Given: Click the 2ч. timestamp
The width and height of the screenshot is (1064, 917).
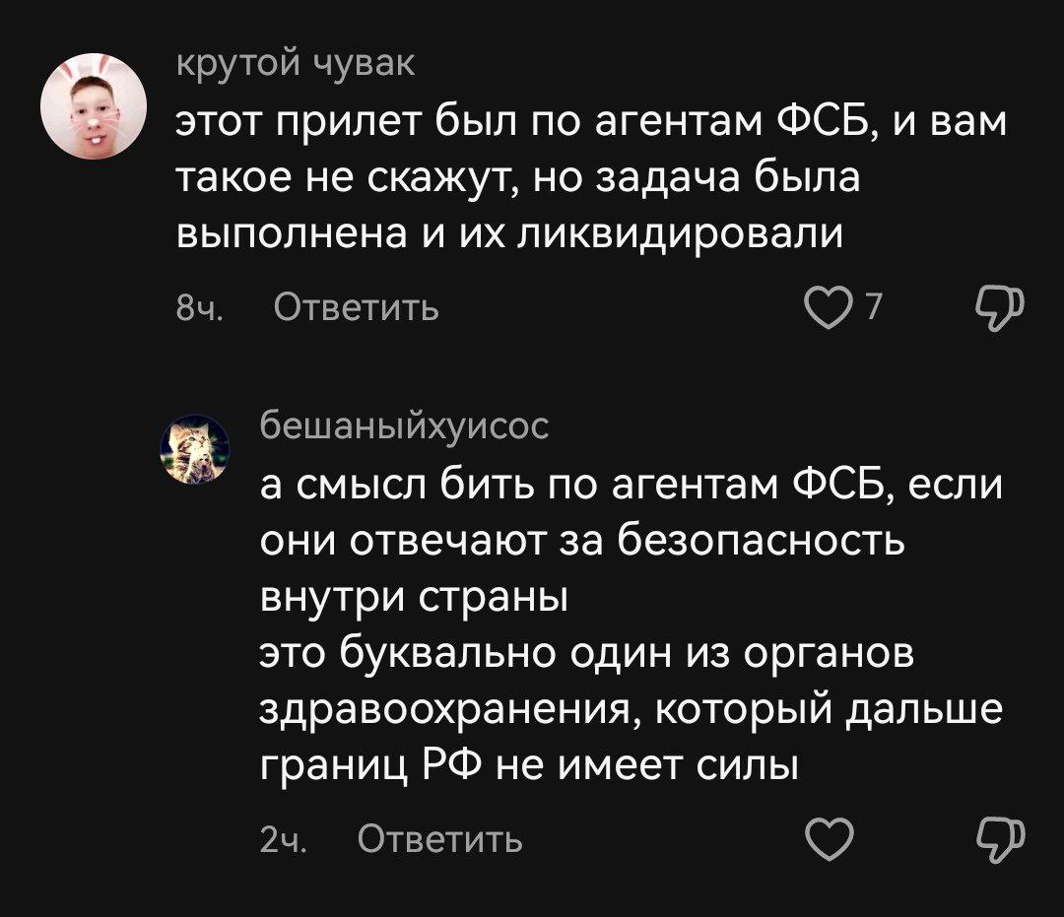Looking at the screenshot, I should coord(284,838).
